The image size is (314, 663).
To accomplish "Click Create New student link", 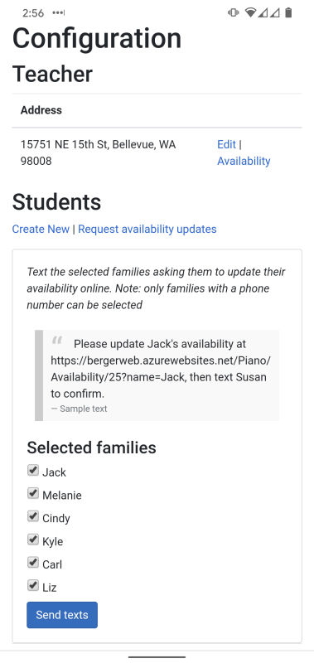I will click(x=41, y=230).
